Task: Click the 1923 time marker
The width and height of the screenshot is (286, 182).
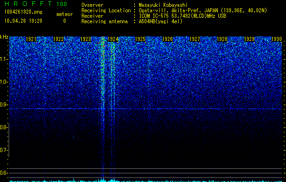Action: (x=85, y=39)
